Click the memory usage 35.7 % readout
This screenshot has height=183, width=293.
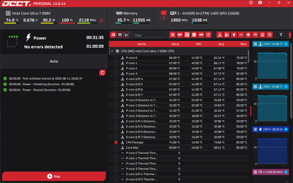tap(123, 20)
